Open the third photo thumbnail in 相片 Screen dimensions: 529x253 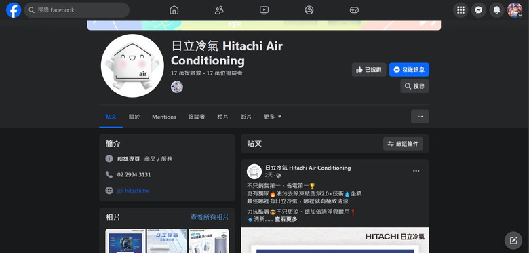(x=209, y=241)
